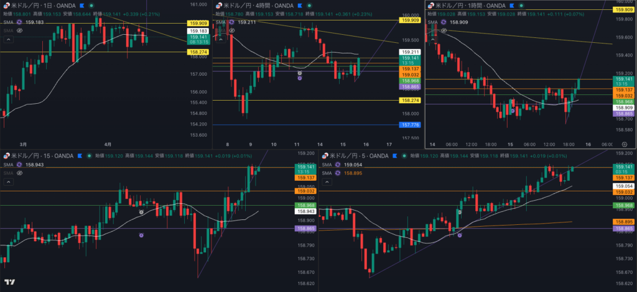This screenshot has height=292, width=637.
Task: Click the blue flag icon on daily chart
Action: [x=81, y=5]
